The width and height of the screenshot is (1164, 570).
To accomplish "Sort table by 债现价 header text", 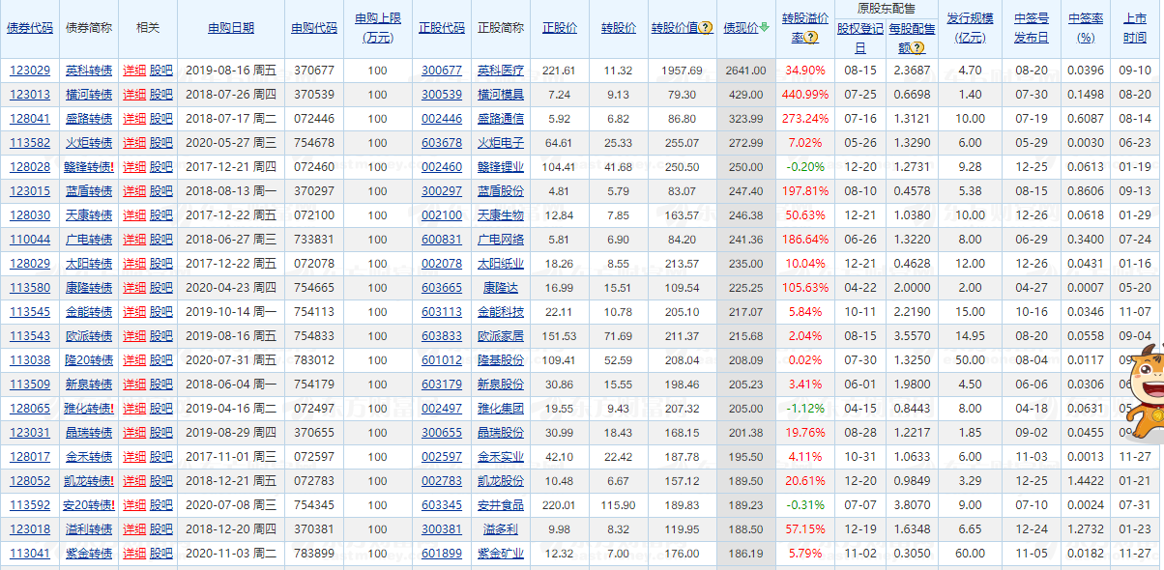I will (x=741, y=28).
